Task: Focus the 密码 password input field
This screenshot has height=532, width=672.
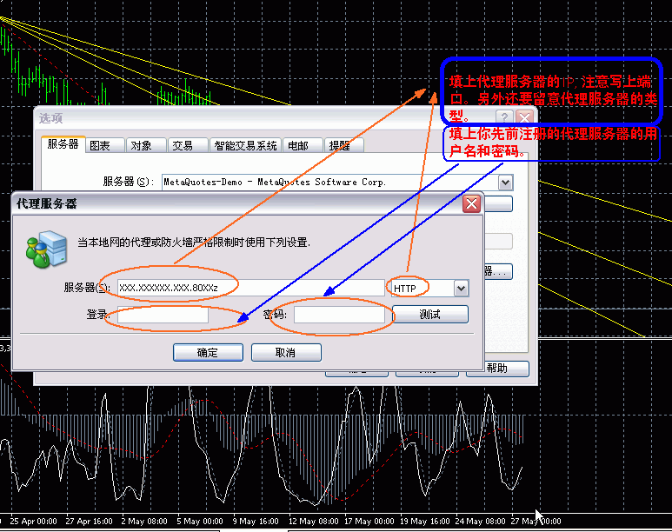Action: [x=339, y=315]
